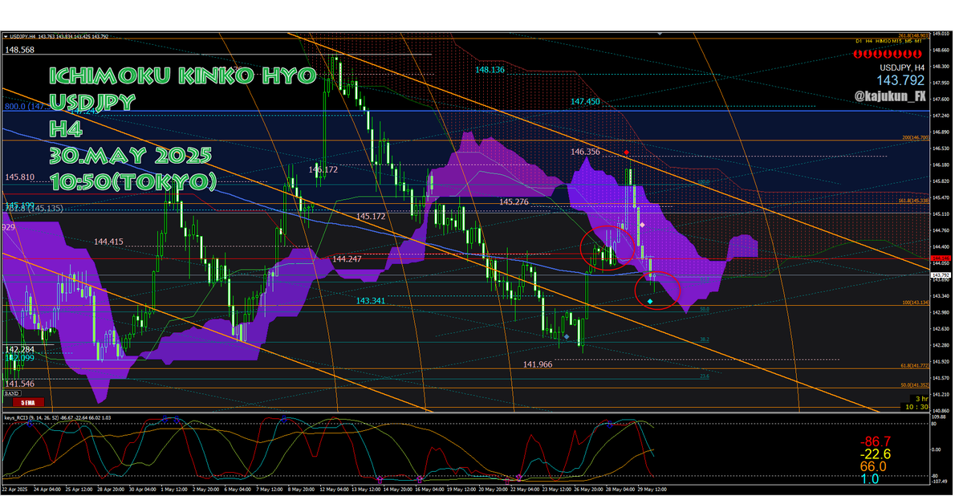Click the 145.276 price label
Image resolution: width=963 pixels, height=496 pixels.
pos(514,201)
